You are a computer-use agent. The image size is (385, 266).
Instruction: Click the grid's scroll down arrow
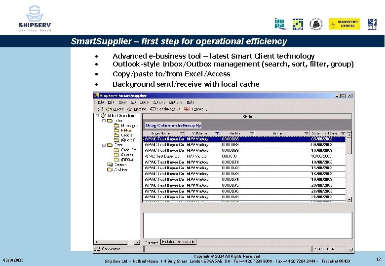click(349, 199)
